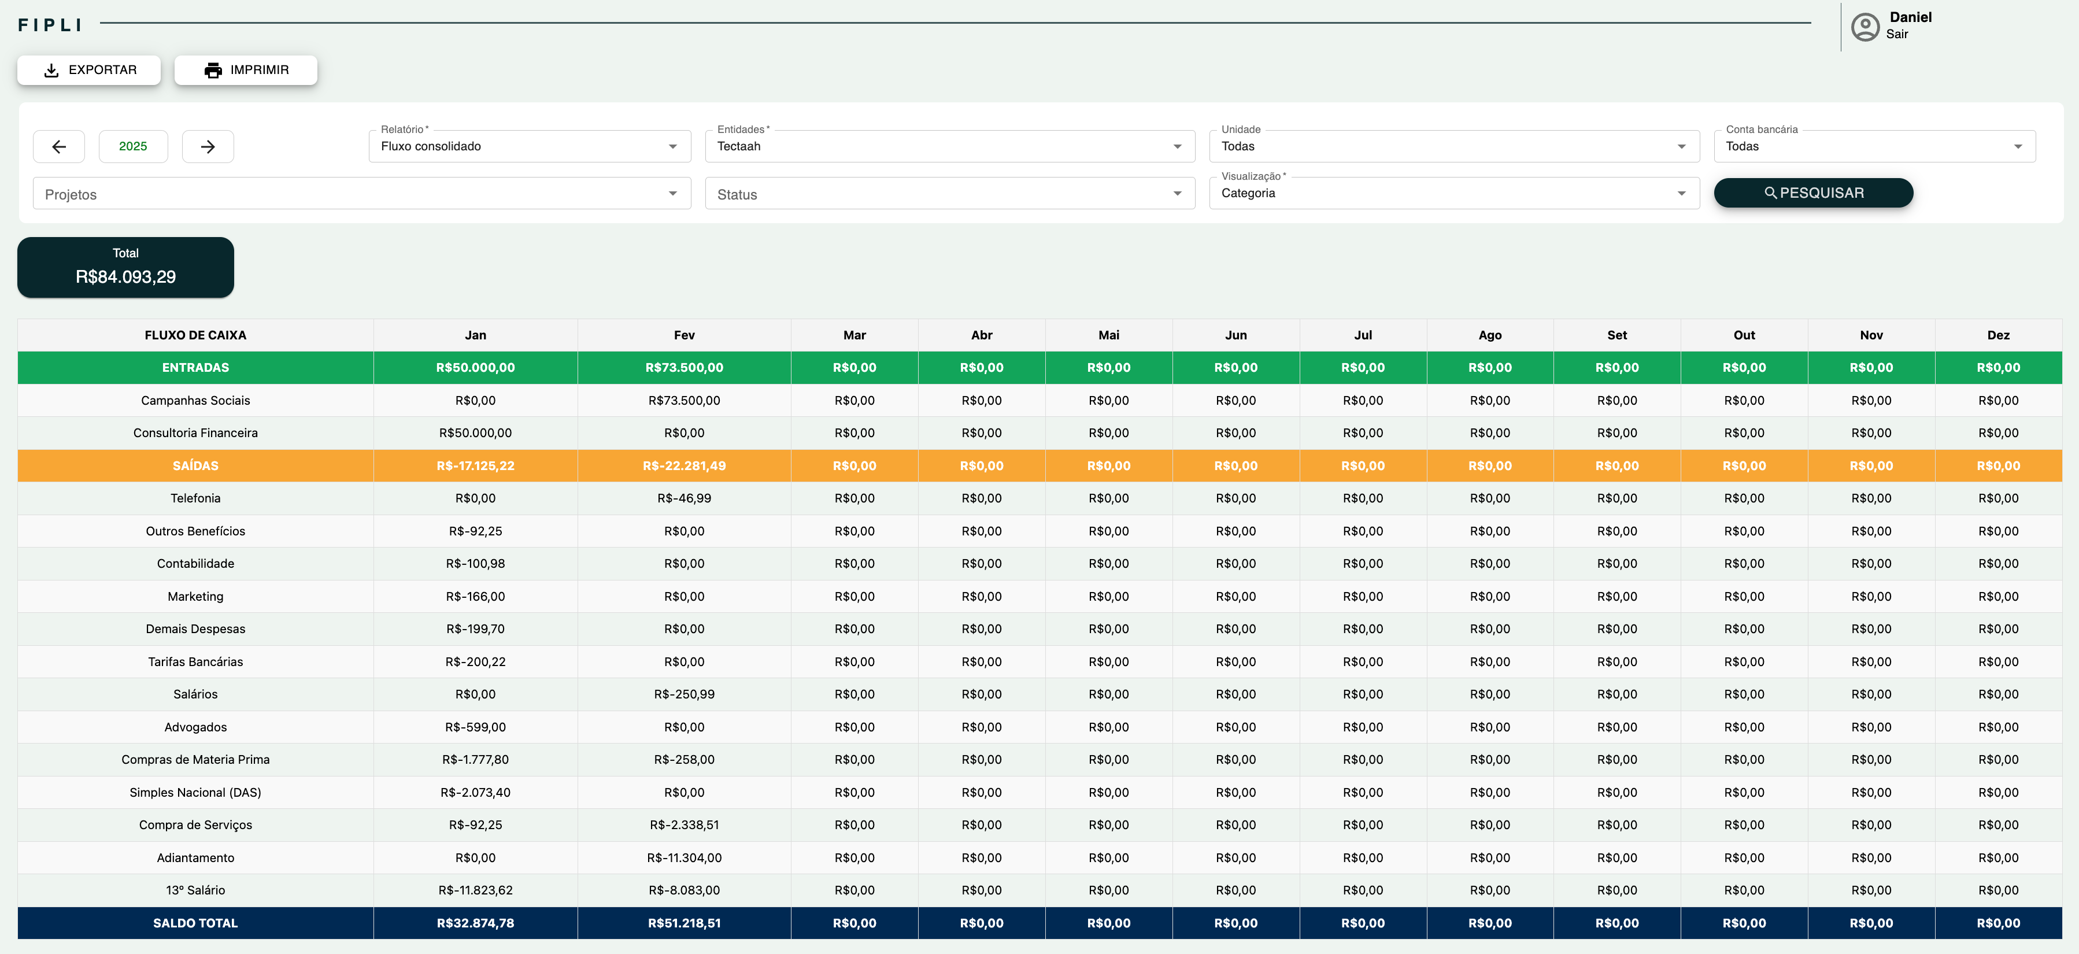Click the magnifier icon in Pesquisar
The image size is (2079, 954).
click(x=1770, y=193)
